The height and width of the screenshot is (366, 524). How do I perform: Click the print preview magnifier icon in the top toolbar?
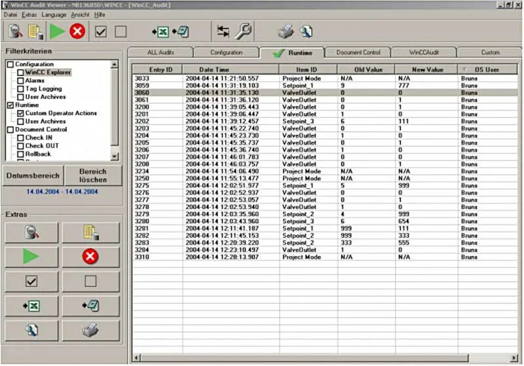[x=306, y=31]
